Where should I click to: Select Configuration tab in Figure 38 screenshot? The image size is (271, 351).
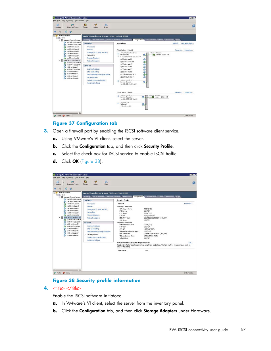[x=139, y=197]
